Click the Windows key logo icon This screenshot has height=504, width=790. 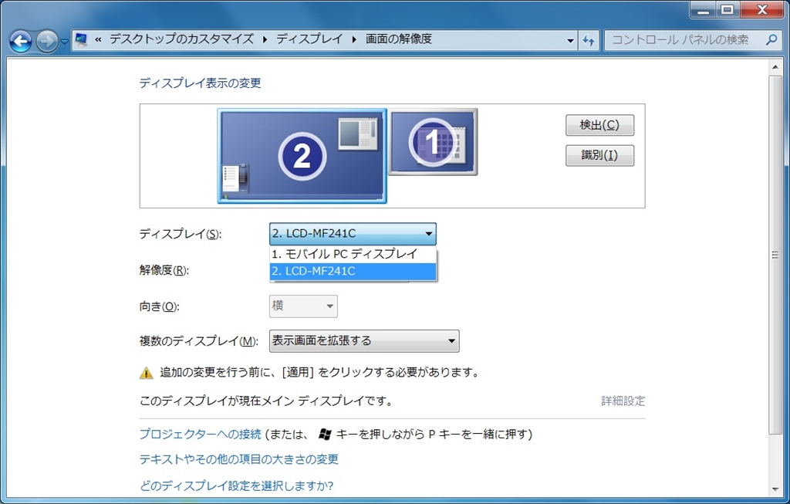point(326,434)
